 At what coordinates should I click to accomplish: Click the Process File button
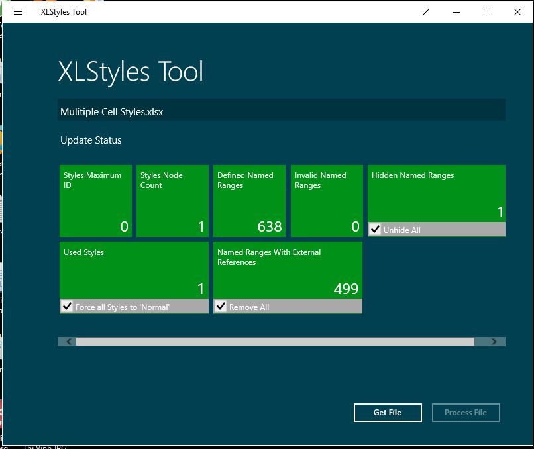[x=466, y=412]
